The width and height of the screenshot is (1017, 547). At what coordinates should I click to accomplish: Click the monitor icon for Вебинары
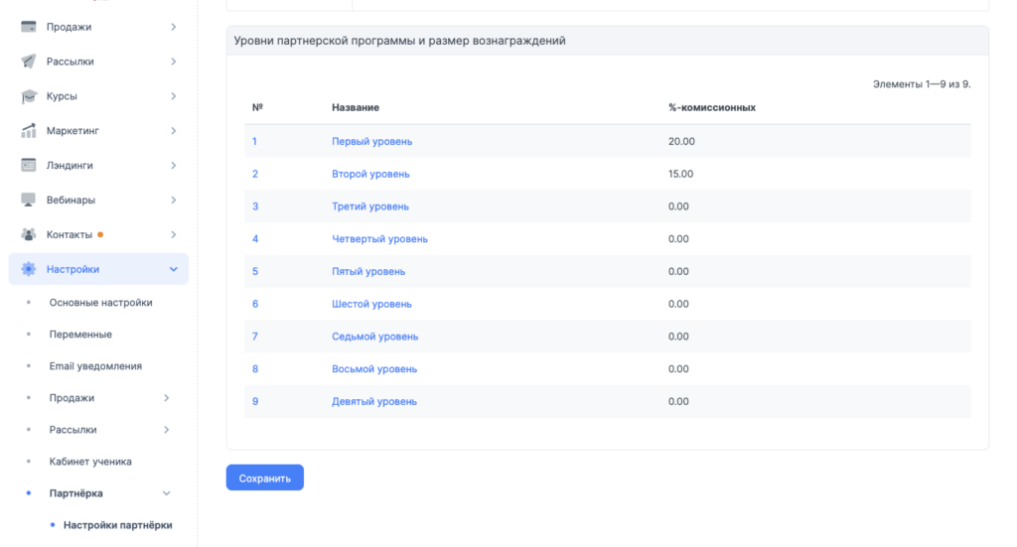click(x=29, y=200)
